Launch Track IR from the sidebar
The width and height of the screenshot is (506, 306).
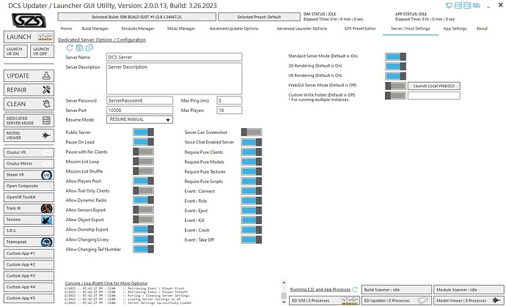[29, 209]
